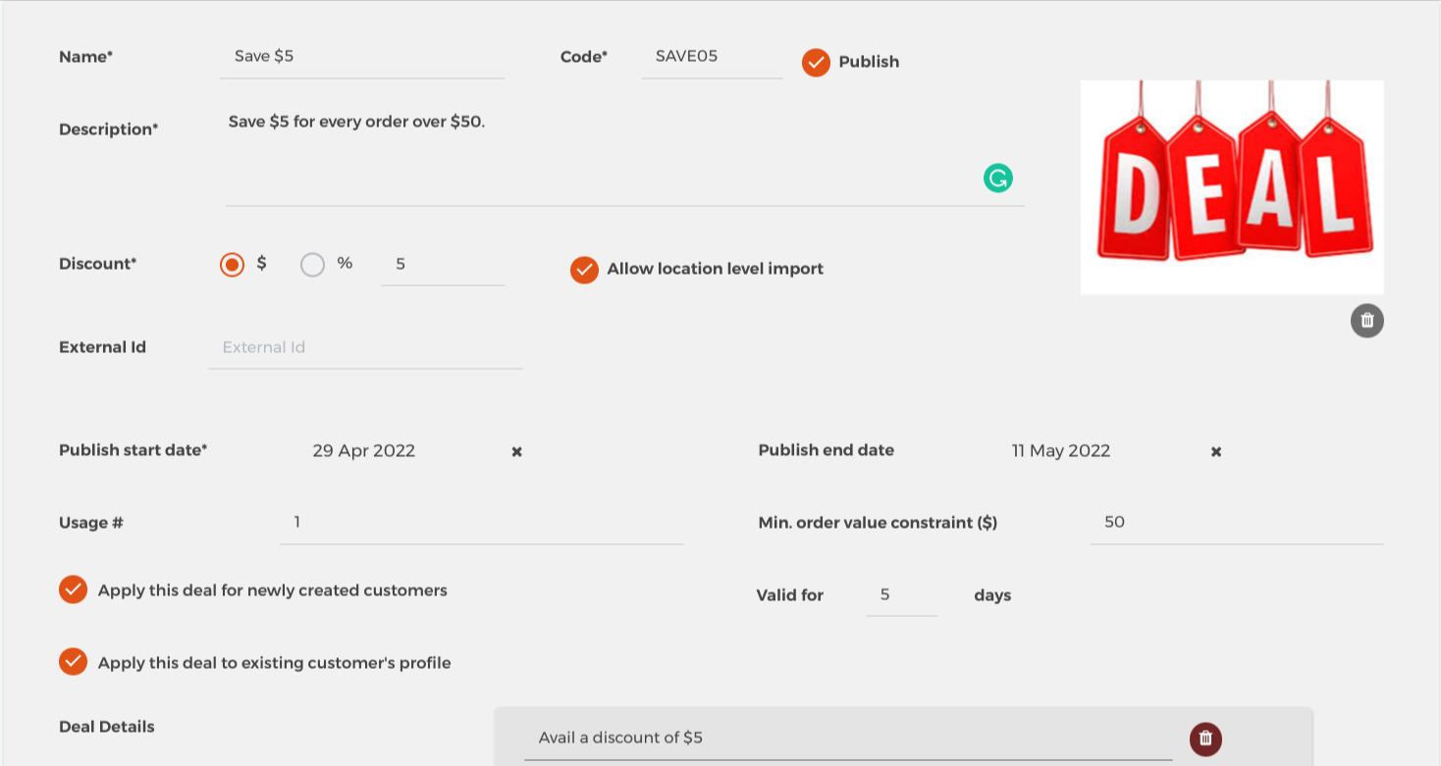This screenshot has width=1441, height=766.
Task: Clear the publish end date
Action: point(1215,452)
